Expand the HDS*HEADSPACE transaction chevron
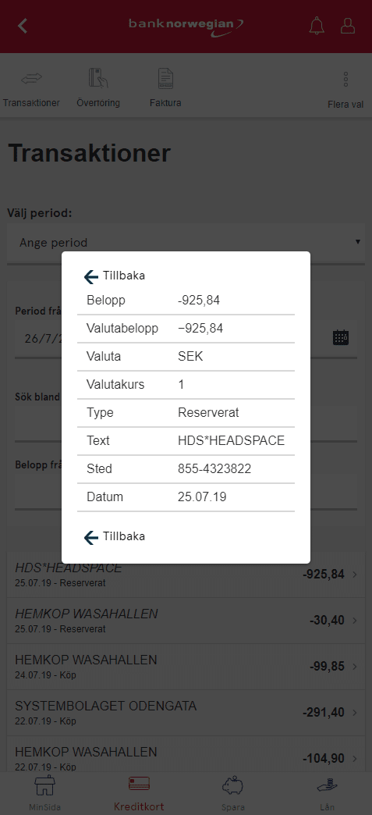 355,575
